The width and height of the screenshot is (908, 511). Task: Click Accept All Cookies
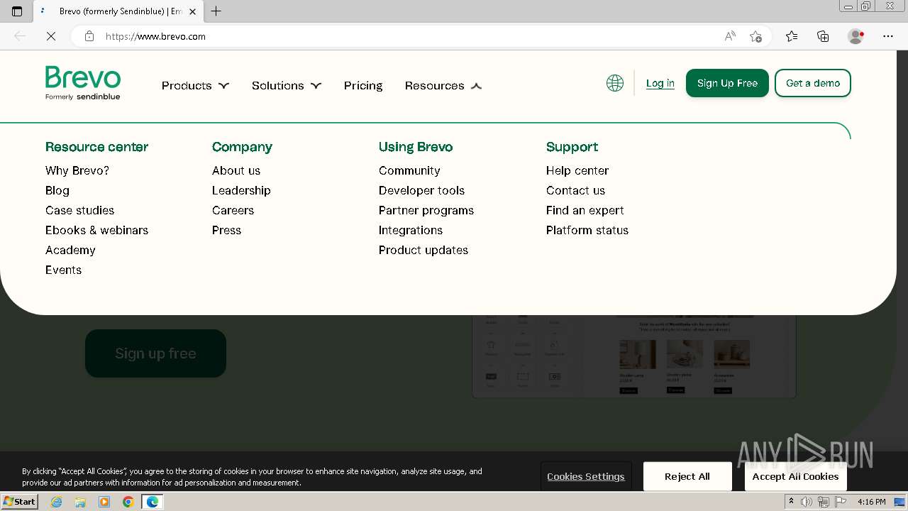point(796,476)
